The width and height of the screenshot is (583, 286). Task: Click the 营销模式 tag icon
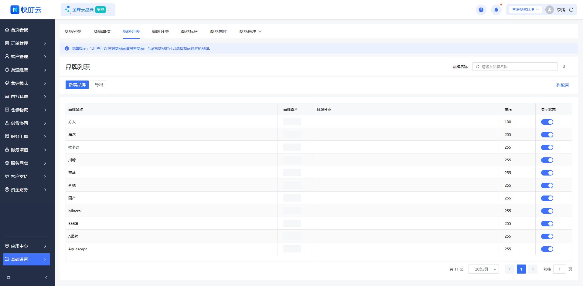pyautogui.click(x=7, y=83)
